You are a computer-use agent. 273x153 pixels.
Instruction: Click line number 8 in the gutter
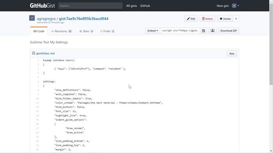[38, 90]
